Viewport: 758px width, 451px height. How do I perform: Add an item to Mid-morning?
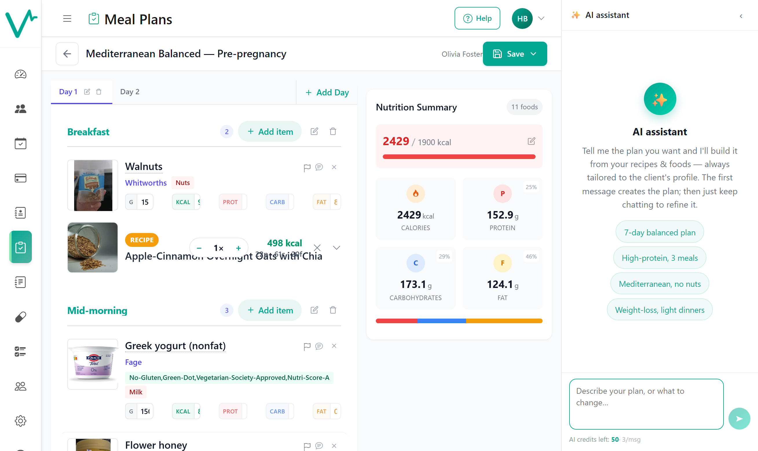pos(270,310)
